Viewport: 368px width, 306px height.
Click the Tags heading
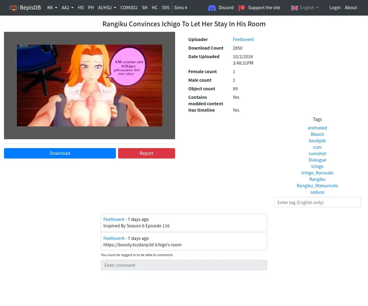(x=317, y=119)
